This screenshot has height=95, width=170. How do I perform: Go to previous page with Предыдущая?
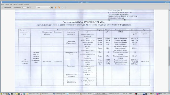pos(6,7)
